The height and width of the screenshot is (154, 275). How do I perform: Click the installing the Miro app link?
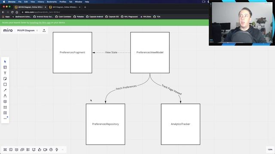click(40, 23)
